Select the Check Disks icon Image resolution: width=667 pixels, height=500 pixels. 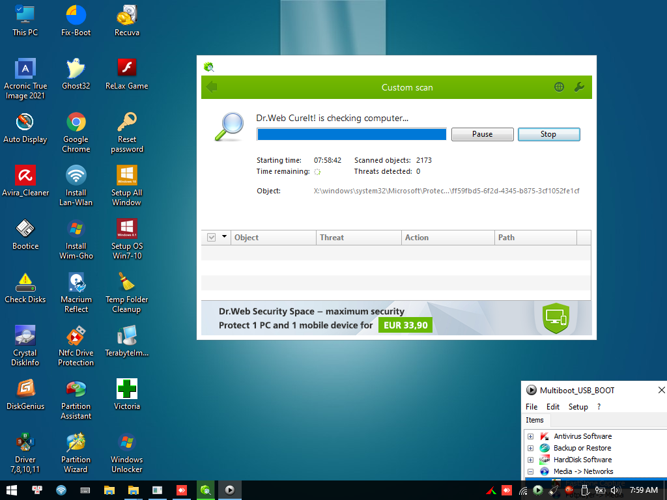tap(25, 288)
